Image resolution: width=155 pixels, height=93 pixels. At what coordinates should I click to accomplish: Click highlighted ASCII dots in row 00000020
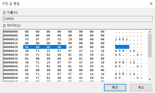(122, 47)
